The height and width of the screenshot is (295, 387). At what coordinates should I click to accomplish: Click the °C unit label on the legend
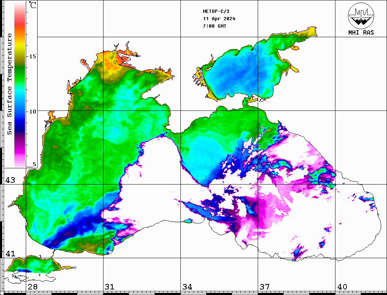pos(32,5)
